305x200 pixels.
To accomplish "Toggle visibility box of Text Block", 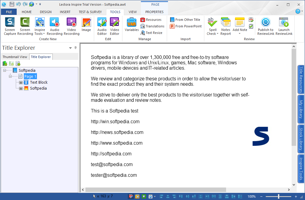I will (x=21, y=83).
